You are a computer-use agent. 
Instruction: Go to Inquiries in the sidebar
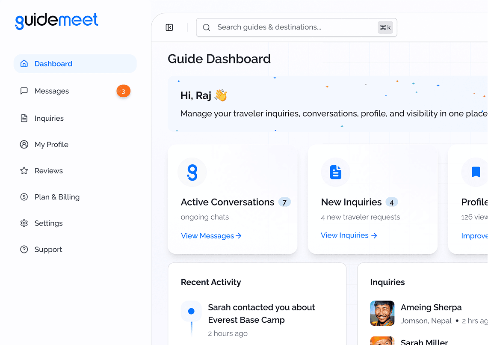[75, 118]
